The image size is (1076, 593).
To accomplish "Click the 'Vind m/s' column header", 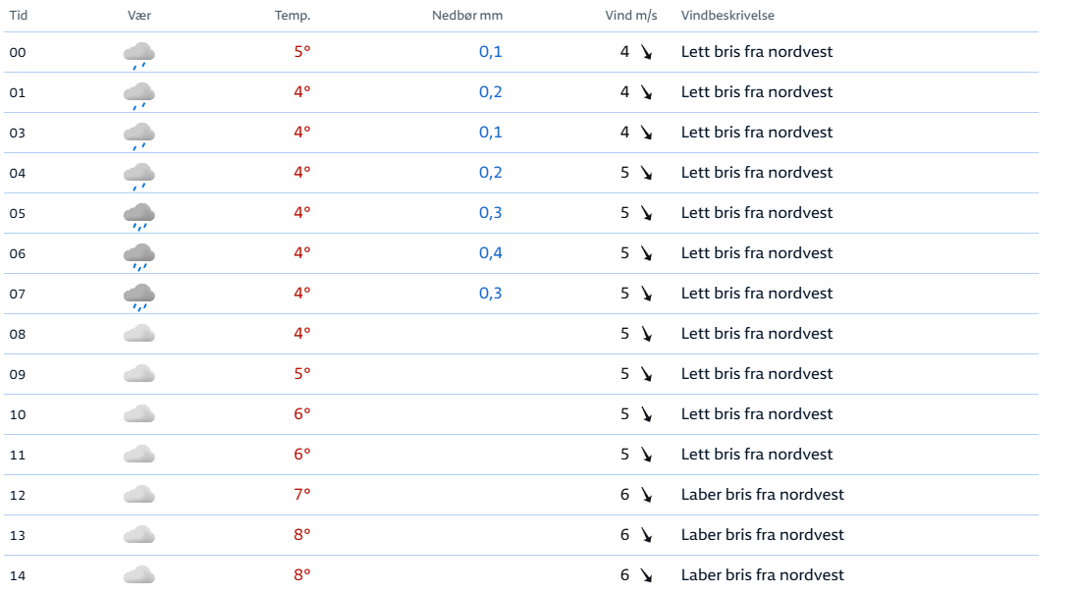I will point(630,16).
